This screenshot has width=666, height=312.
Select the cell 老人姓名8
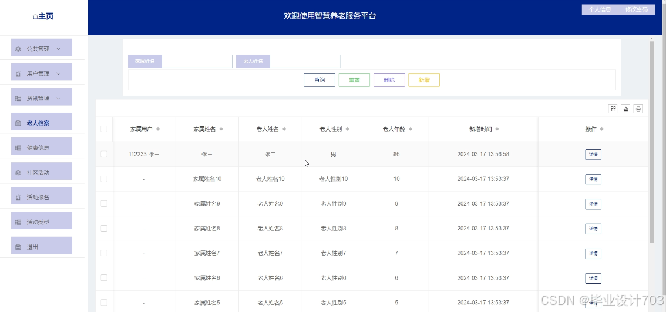tap(270, 228)
